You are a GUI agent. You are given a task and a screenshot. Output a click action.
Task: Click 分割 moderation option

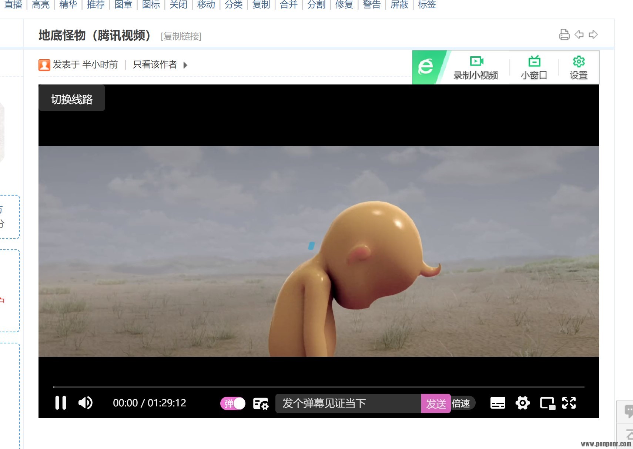tap(316, 4)
